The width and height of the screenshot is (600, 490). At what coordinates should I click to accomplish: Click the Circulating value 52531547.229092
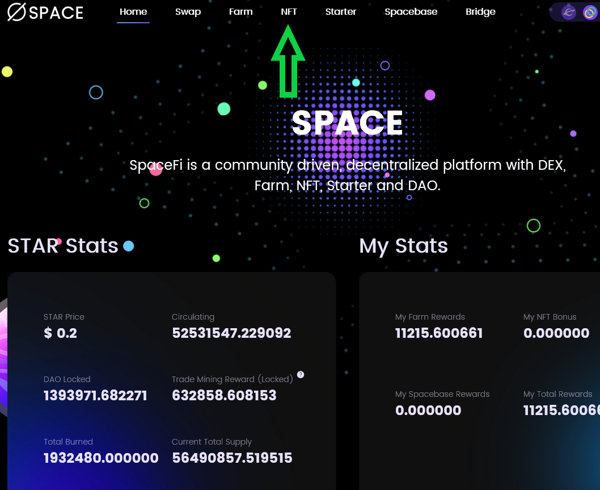click(231, 333)
